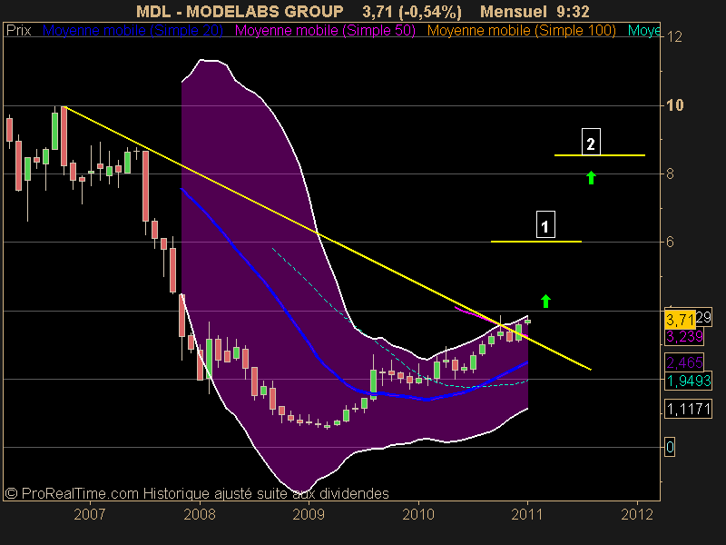The height and width of the screenshot is (545, 726).
Task: Click the 8 price axis label
Action: click(670, 173)
